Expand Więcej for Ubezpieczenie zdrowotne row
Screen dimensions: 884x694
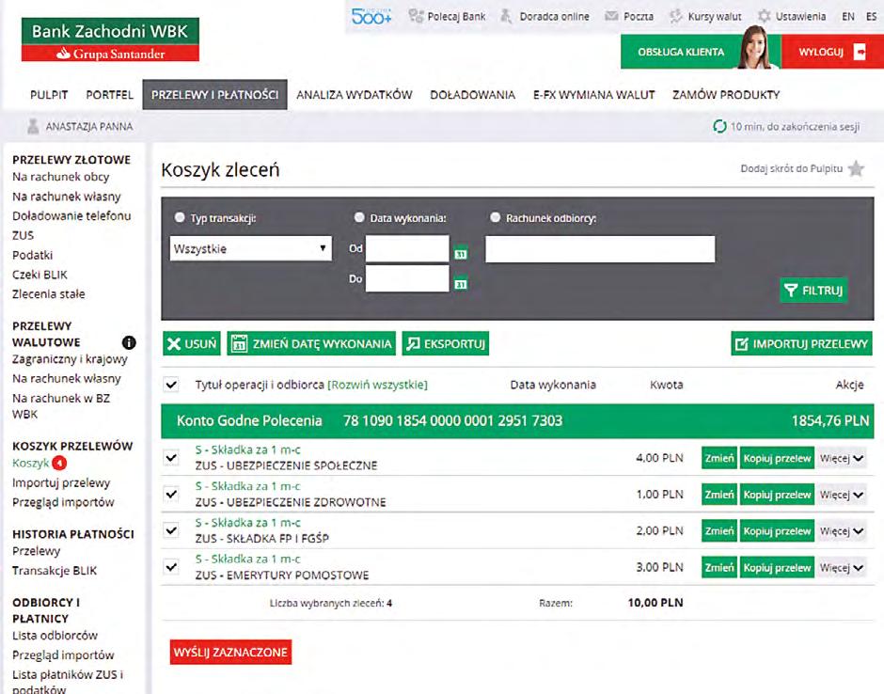(842, 495)
